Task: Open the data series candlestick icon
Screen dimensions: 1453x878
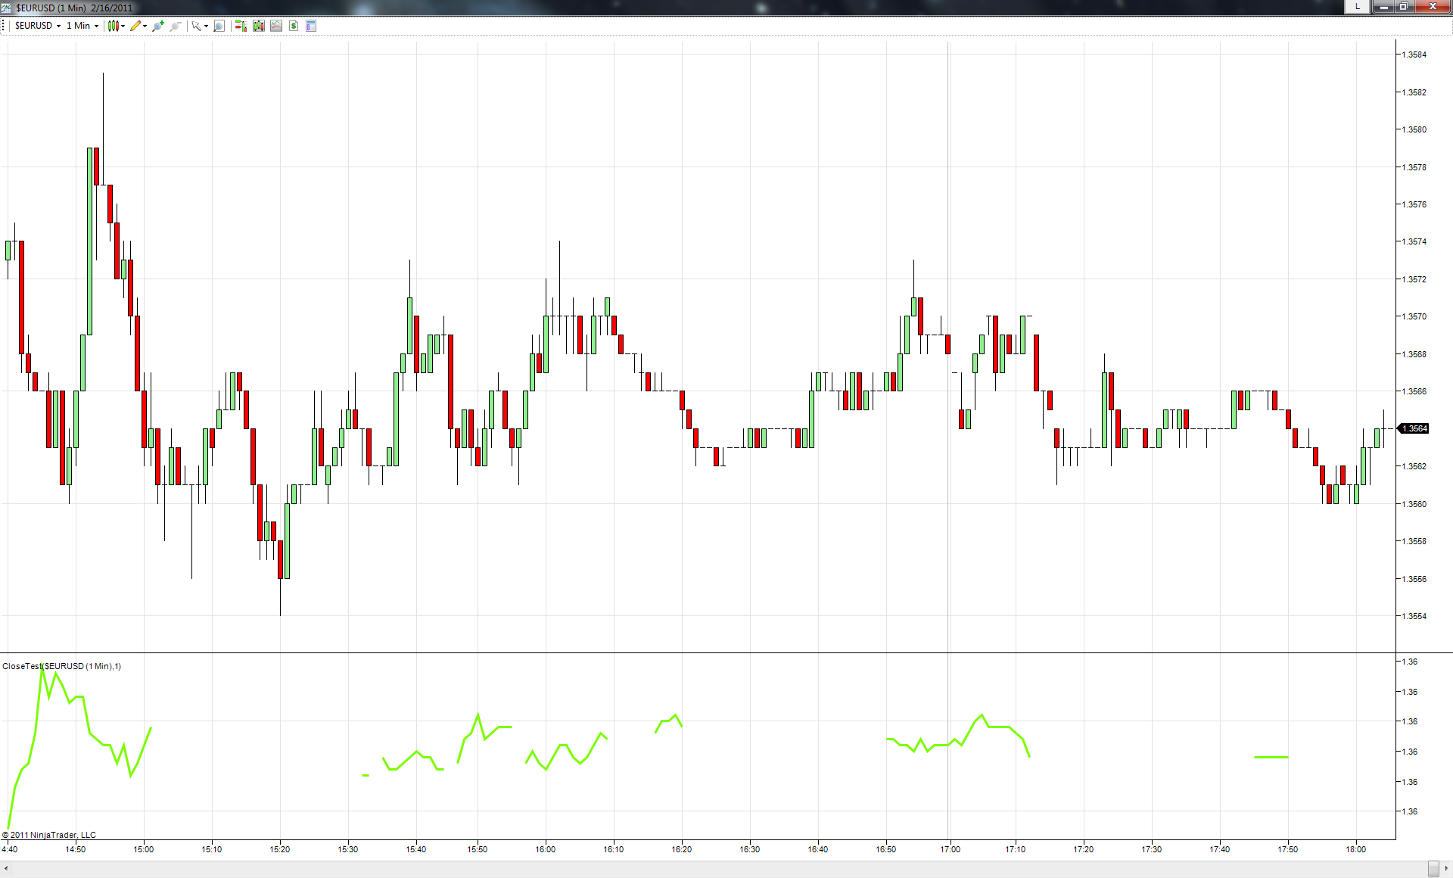Action: (x=259, y=26)
